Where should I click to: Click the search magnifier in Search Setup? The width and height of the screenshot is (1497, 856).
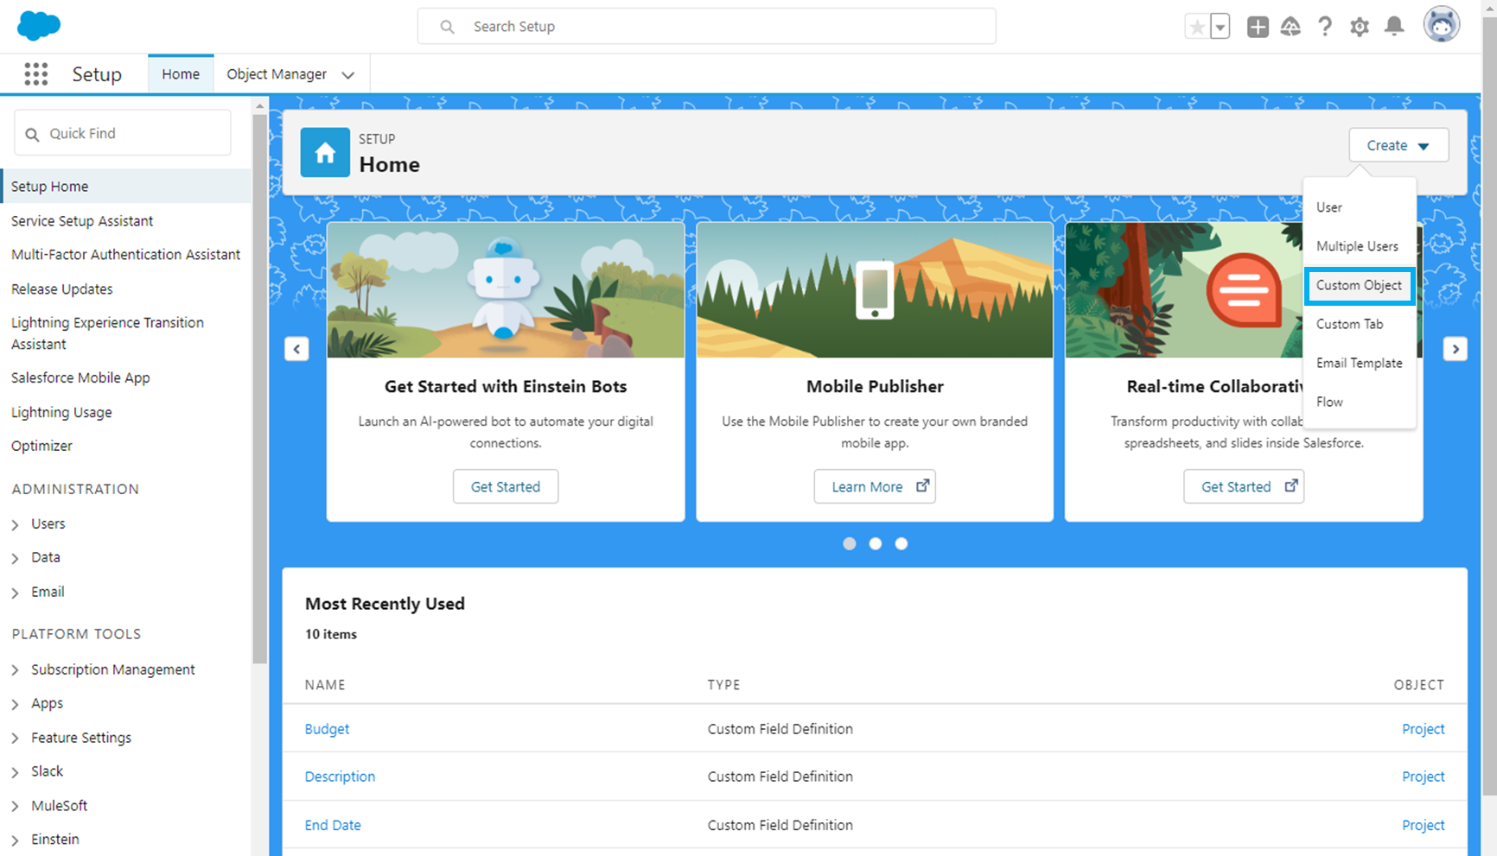447,27
